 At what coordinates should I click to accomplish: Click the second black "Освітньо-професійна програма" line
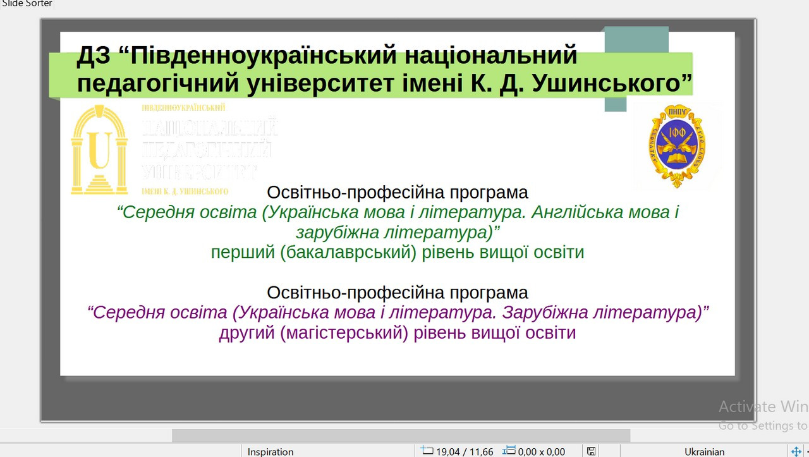coord(397,293)
